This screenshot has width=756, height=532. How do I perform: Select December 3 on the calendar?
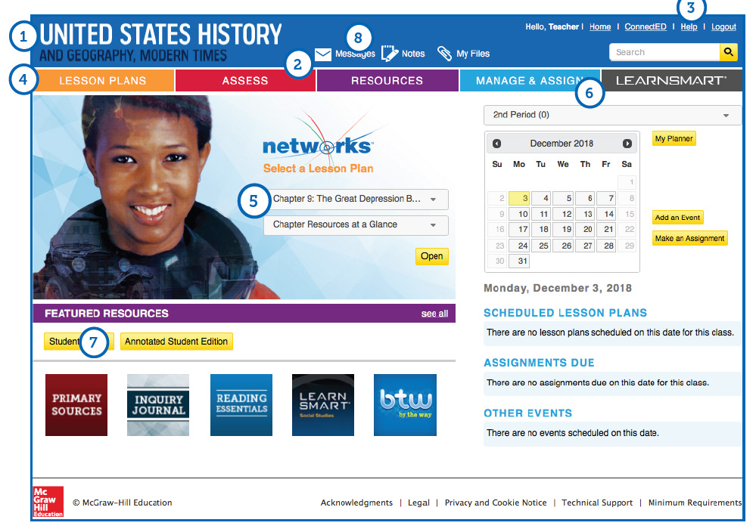coord(519,198)
